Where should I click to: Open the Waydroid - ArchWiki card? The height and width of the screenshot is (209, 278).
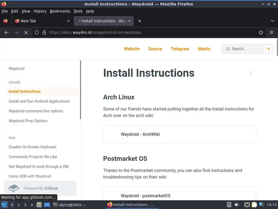coord(180,134)
